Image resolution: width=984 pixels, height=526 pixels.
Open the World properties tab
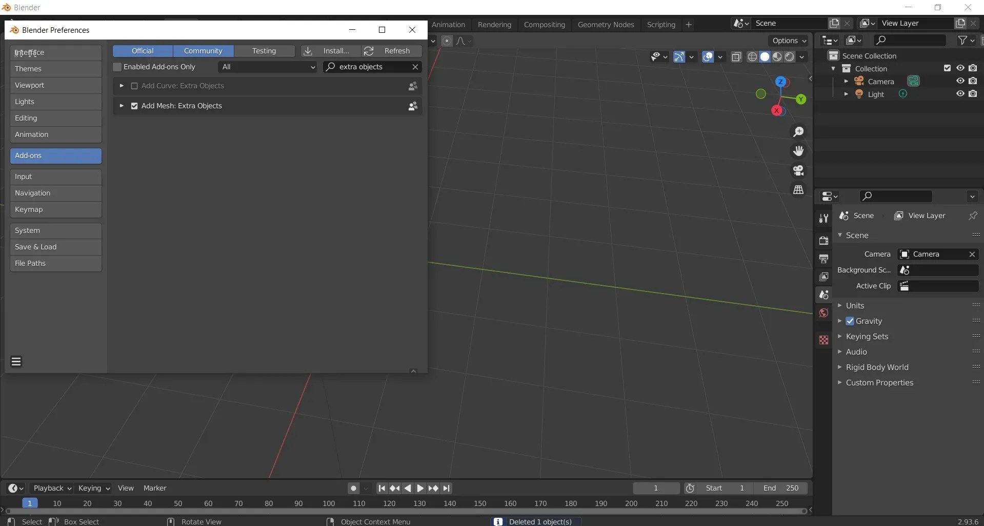pos(824,313)
